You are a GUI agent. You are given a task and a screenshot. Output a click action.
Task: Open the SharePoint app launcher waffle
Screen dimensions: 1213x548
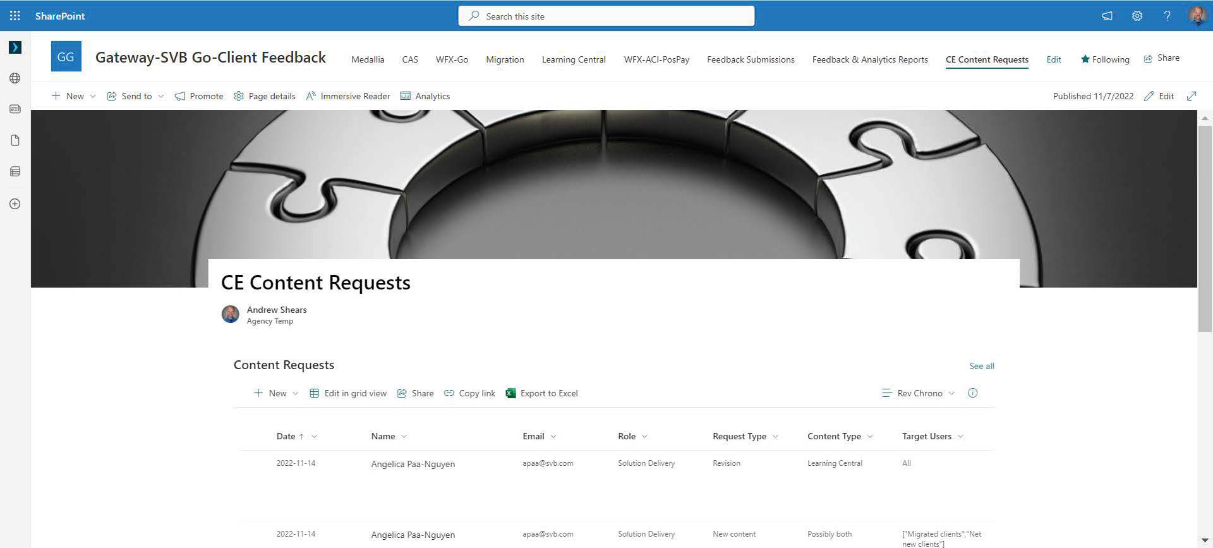(x=15, y=16)
